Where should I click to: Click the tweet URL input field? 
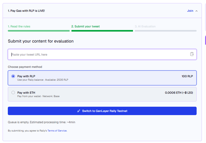click(102, 55)
